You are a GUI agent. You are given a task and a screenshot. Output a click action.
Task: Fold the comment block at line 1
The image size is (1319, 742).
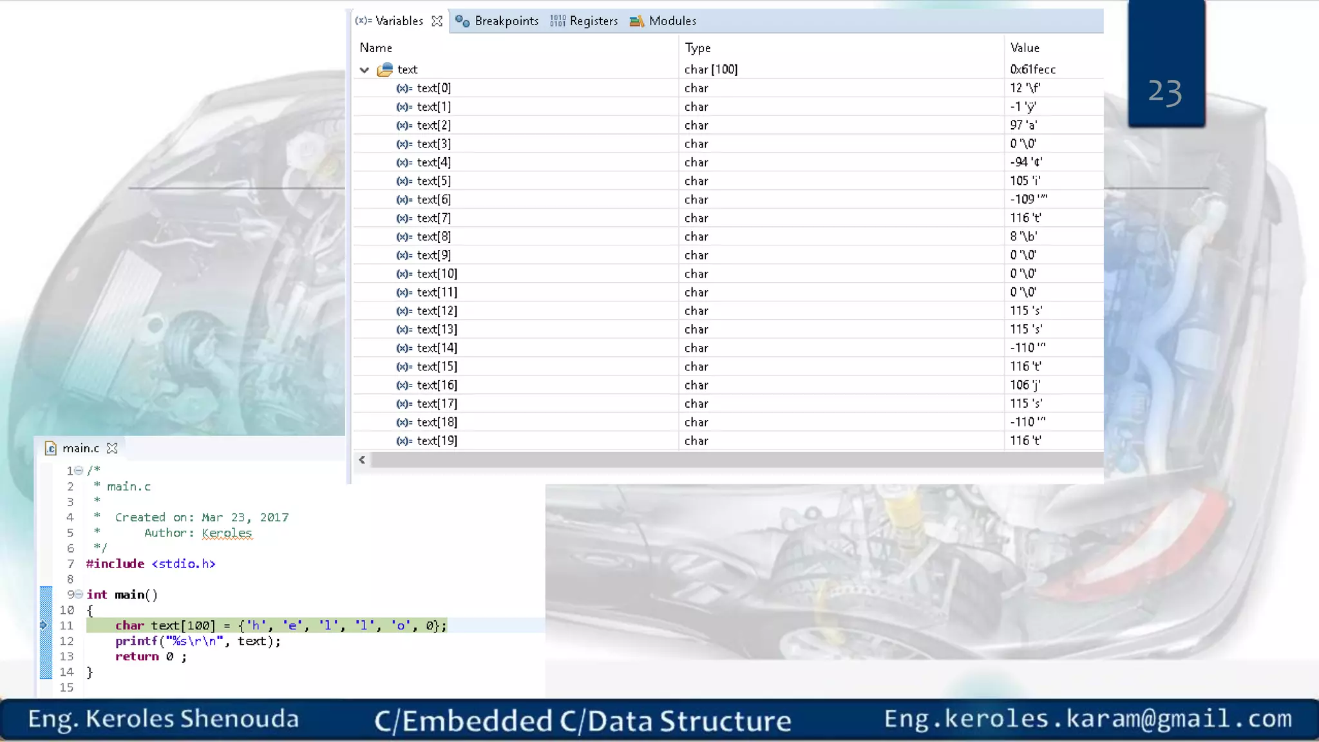click(x=79, y=471)
